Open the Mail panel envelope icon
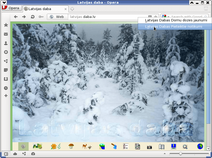 [6, 34]
